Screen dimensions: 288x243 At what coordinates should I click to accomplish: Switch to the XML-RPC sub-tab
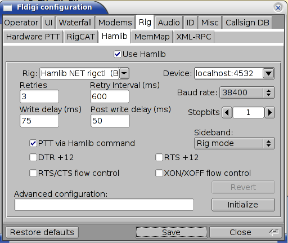point(194,37)
